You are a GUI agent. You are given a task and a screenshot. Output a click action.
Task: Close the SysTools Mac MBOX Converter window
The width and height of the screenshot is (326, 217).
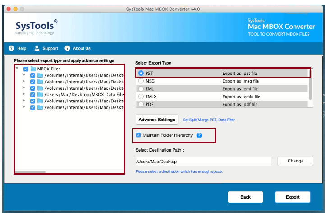[9, 9]
